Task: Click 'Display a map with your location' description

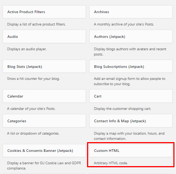Action: [x=129, y=136]
